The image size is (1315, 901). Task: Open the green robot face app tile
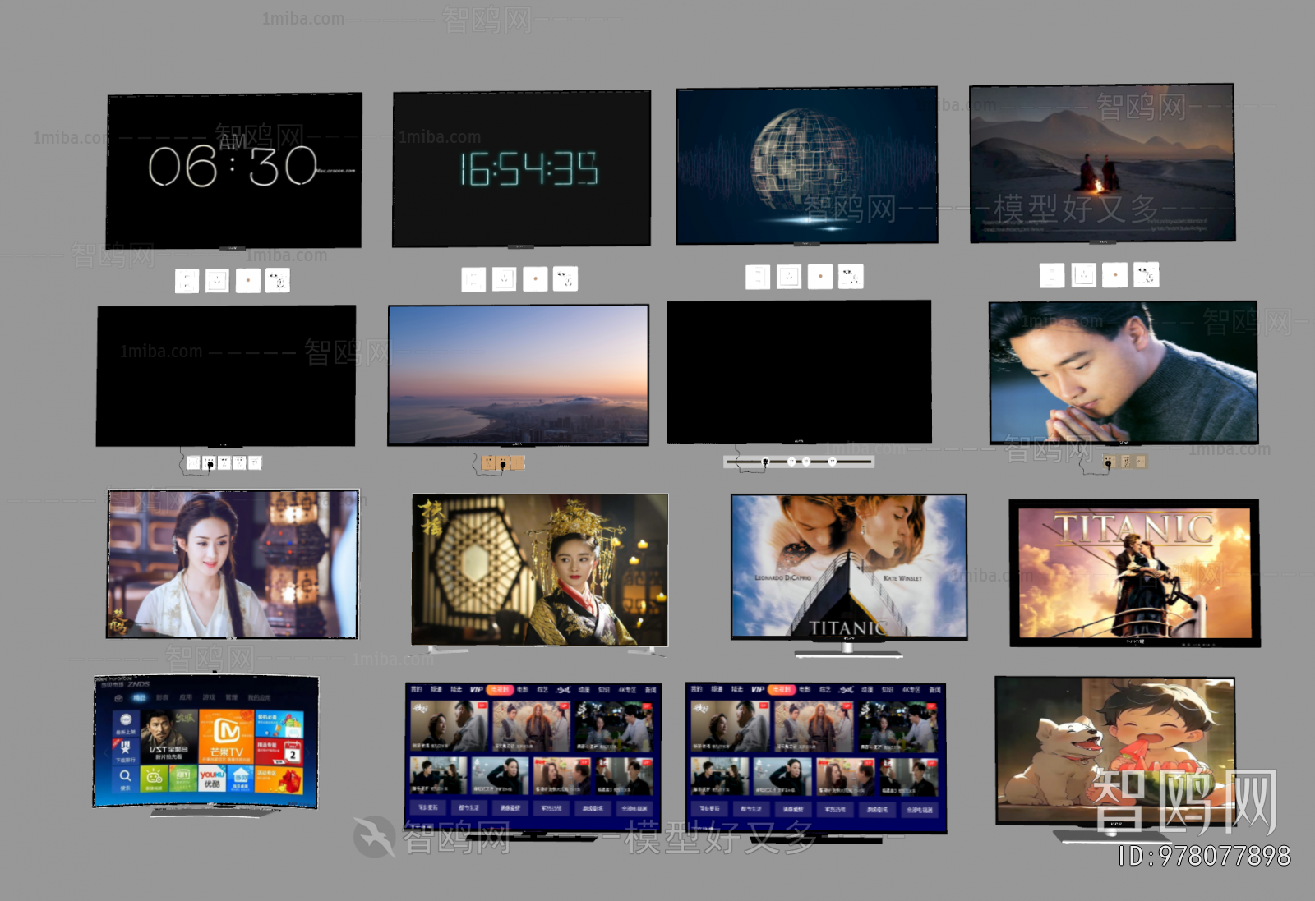[155, 777]
